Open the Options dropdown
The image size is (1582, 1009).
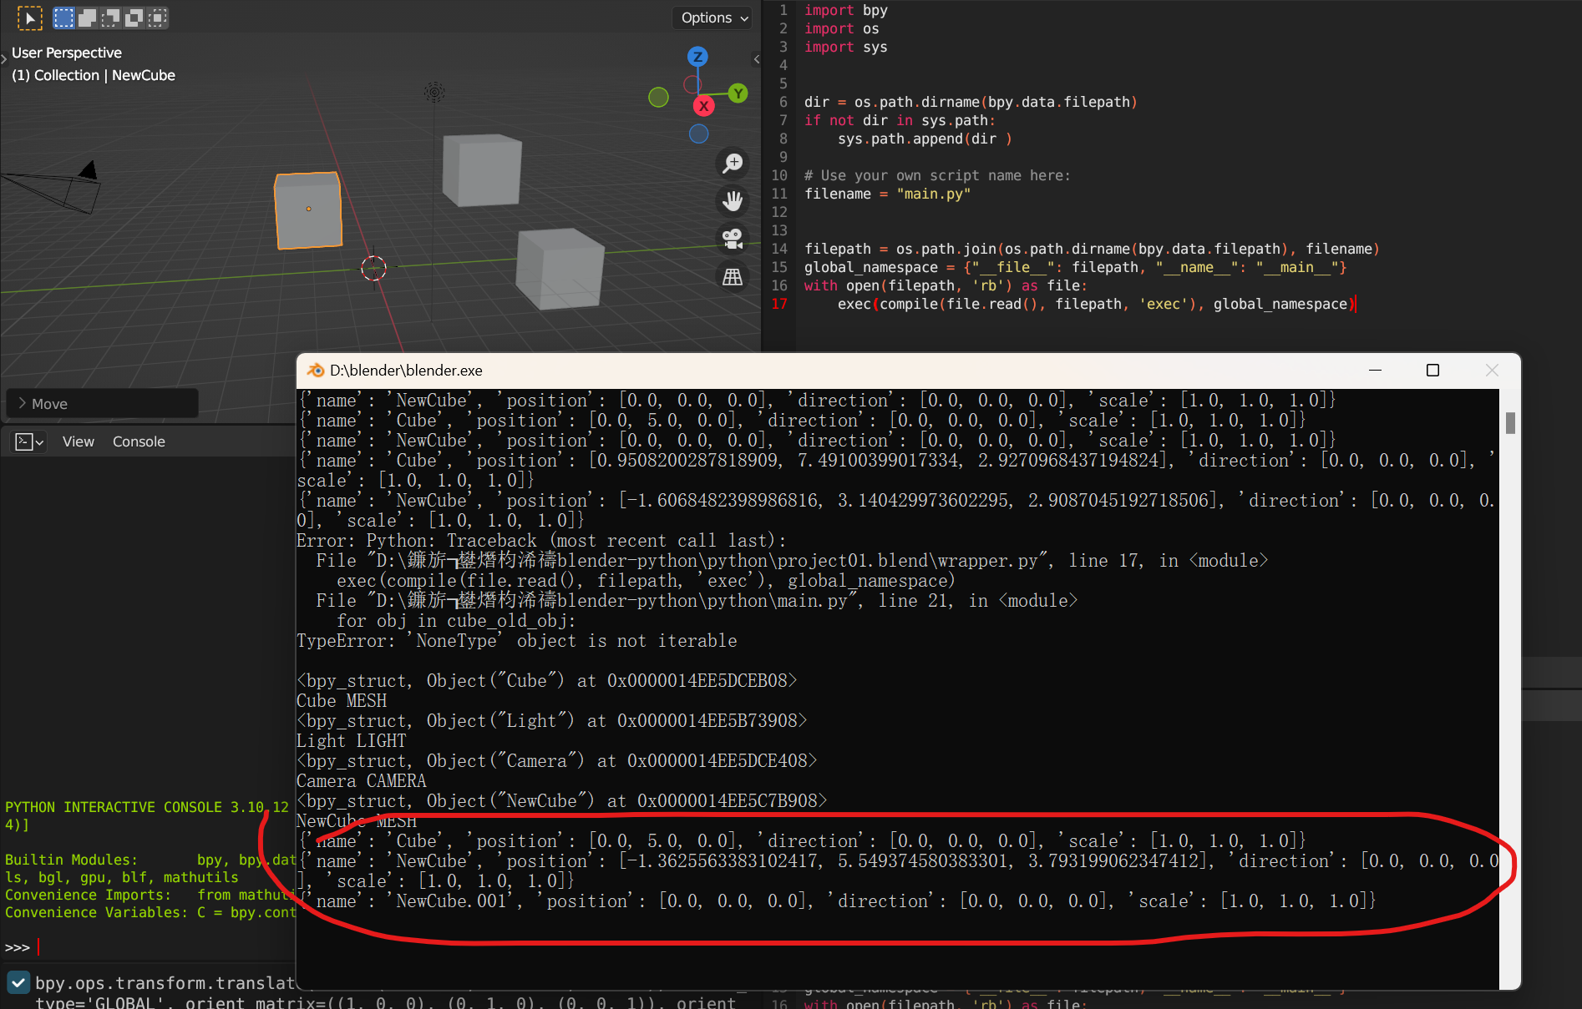point(711,18)
